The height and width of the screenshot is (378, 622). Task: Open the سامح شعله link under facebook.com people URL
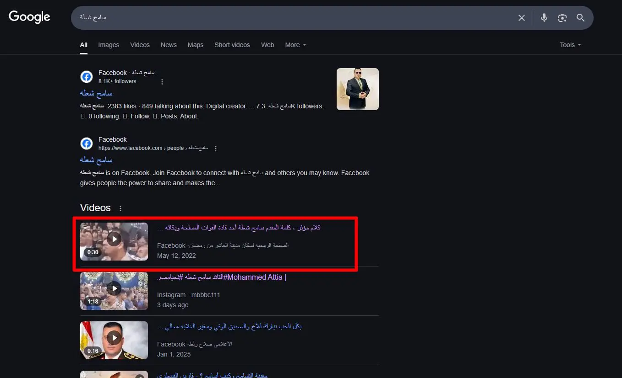[x=96, y=160]
